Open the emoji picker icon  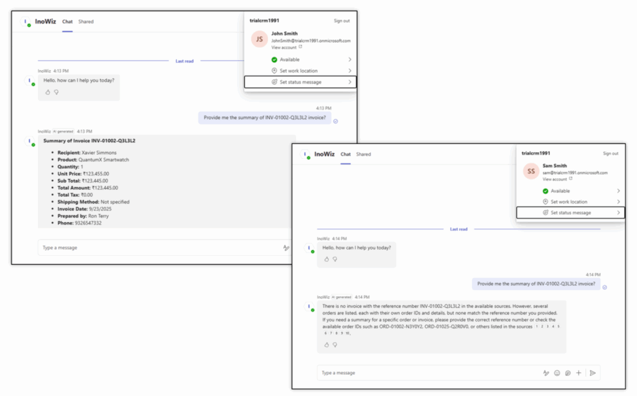[557, 372]
